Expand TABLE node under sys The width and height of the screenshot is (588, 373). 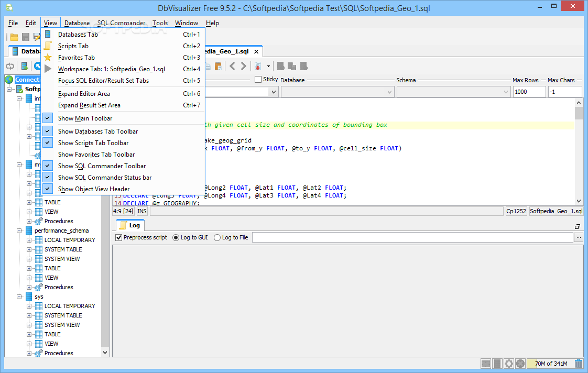click(29, 334)
